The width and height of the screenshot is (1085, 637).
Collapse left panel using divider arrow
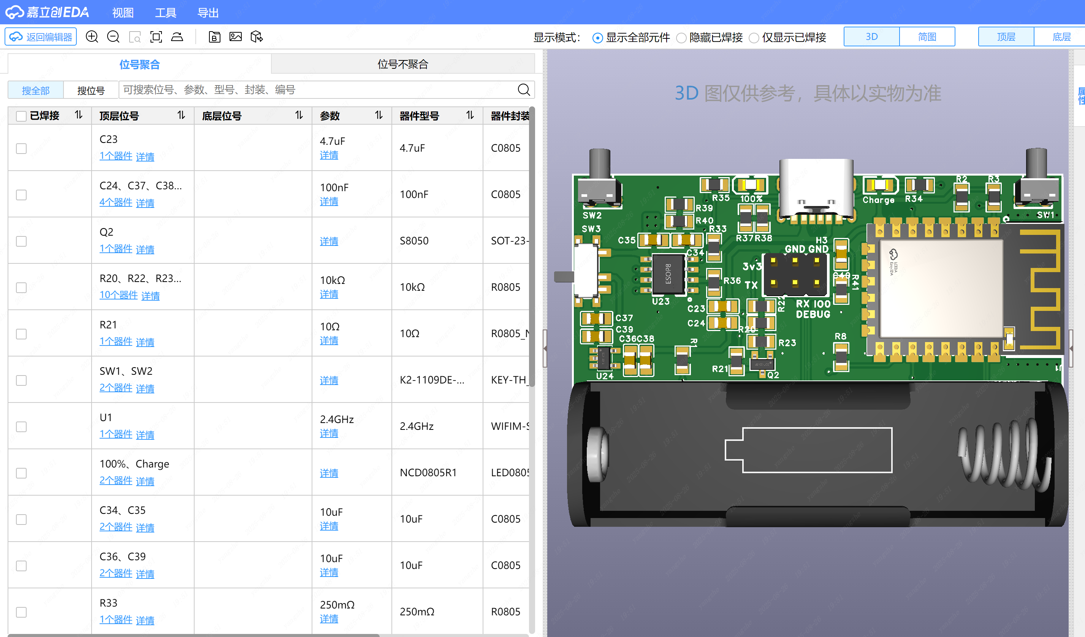tap(545, 348)
